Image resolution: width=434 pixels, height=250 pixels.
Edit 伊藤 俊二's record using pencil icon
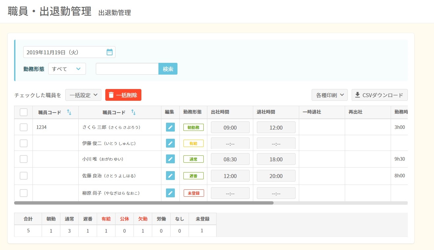[x=170, y=143]
